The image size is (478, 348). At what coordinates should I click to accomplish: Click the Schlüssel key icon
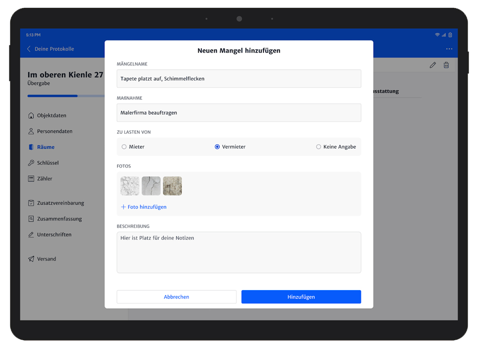(31, 163)
